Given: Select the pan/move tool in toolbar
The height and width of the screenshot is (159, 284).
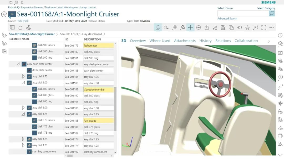Looking at the screenshot, I should (x=190, y=27).
